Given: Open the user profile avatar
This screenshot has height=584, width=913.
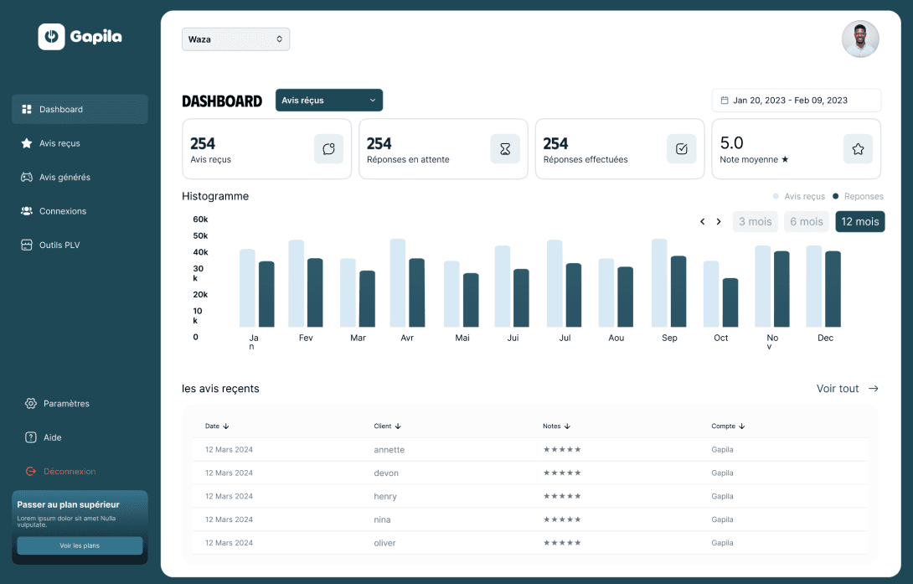Looking at the screenshot, I should (860, 39).
